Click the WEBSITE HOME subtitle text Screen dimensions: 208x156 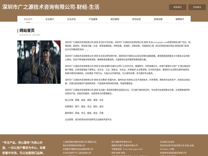[30, 35]
